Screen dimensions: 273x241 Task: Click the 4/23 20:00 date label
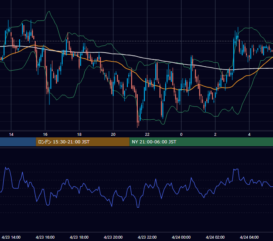pos(113,237)
